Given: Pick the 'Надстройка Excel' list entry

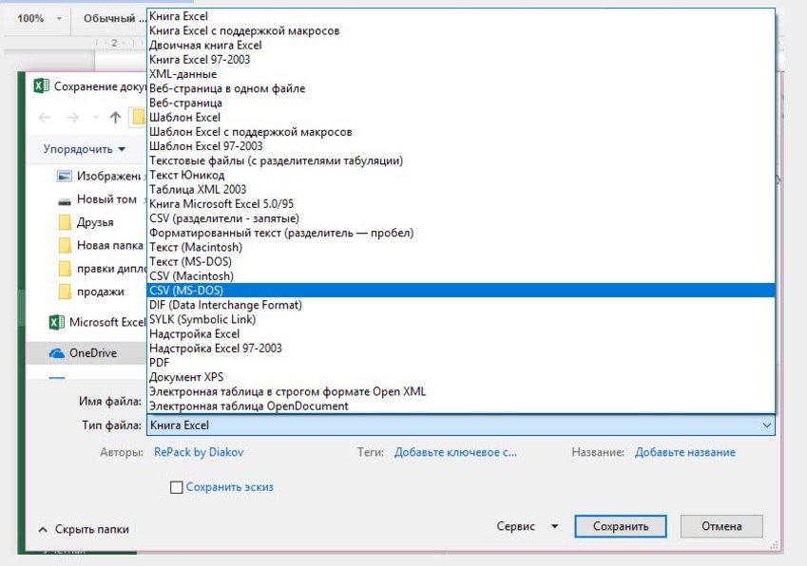Looking at the screenshot, I should click(461, 333).
